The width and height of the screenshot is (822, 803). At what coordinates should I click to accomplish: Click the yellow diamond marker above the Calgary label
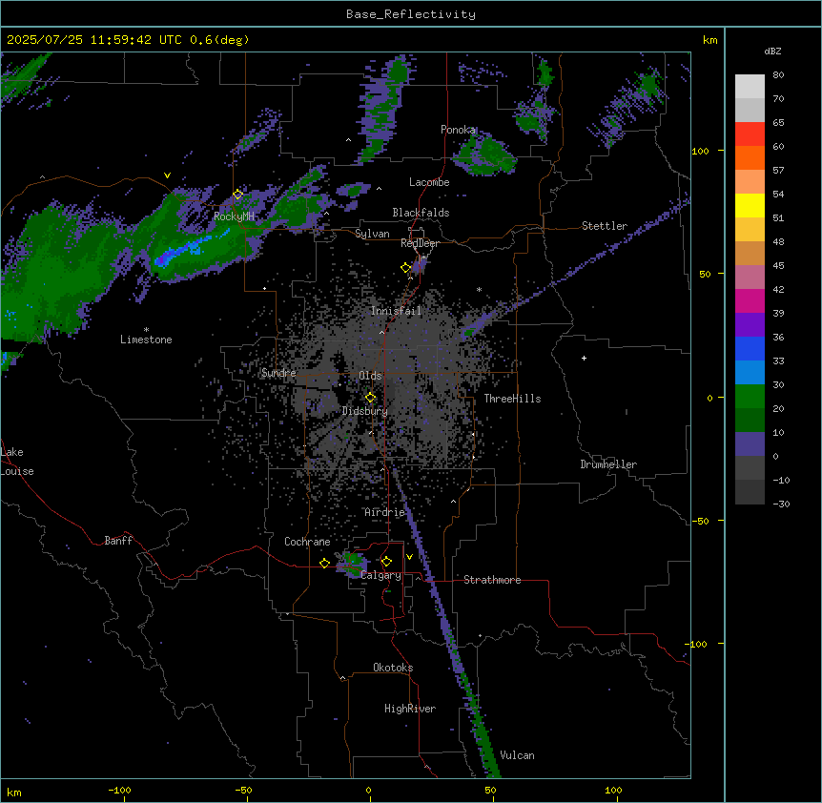coord(386,562)
